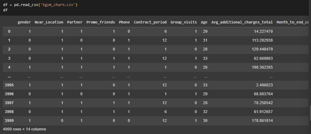Click the 'Age' column header
Viewport: 311px width, 134px height.
click(x=204, y=22)
